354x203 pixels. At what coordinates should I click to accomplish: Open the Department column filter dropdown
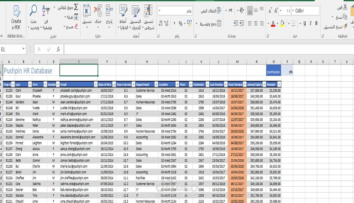(156, 84)
